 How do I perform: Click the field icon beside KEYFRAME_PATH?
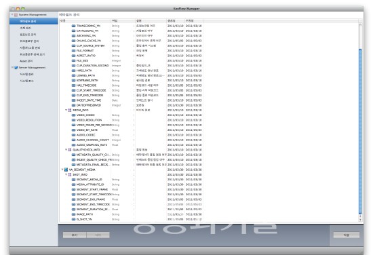74,81
